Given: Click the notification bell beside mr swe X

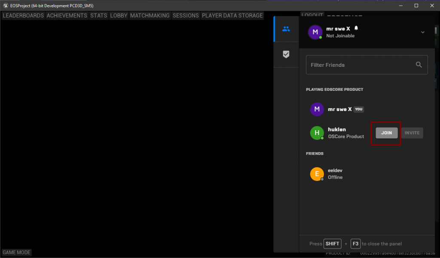Looking at the screenshot, I should click(x=356, y=28).
